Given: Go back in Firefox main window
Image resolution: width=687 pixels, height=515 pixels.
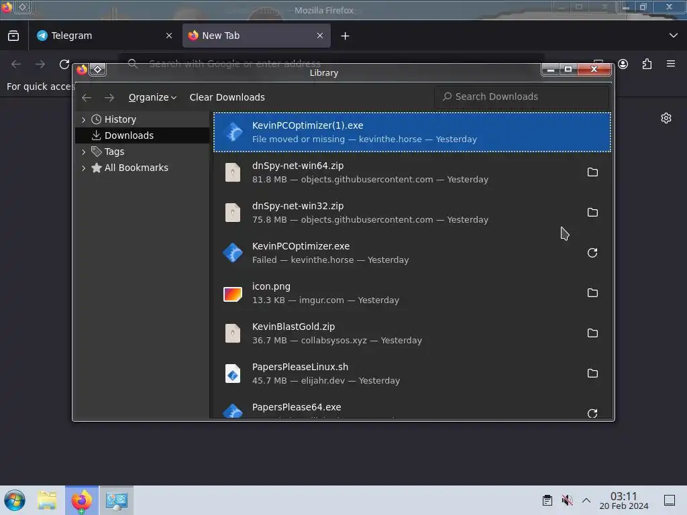Looking at the screenshot, I should 16,64.
